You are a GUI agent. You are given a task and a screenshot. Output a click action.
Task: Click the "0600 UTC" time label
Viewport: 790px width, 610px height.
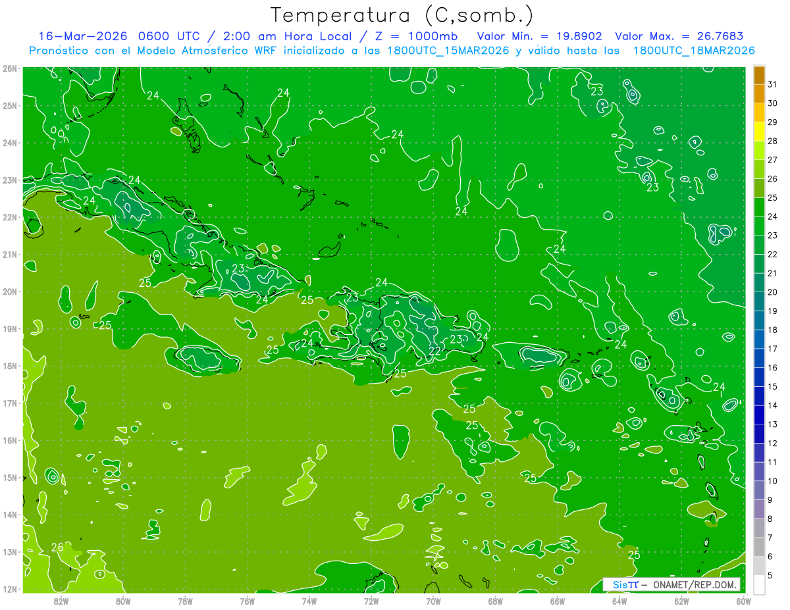168,36
